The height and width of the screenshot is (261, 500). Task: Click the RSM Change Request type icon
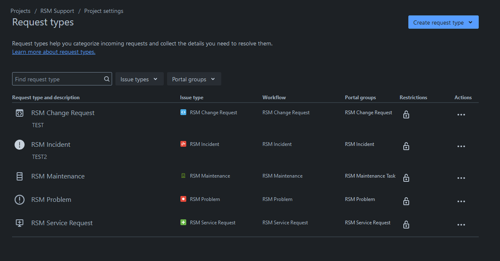coord(20,113)
